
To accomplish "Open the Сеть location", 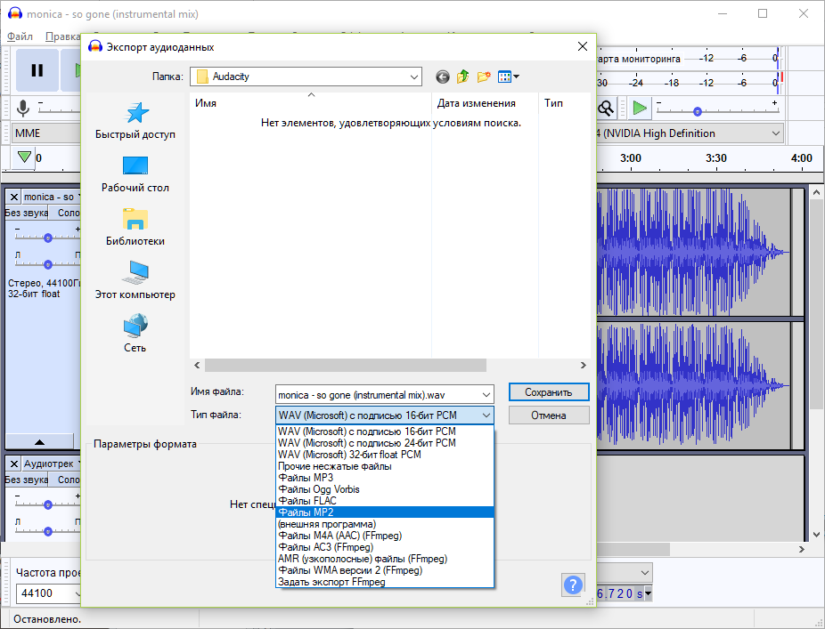I will tap(135, 333).
